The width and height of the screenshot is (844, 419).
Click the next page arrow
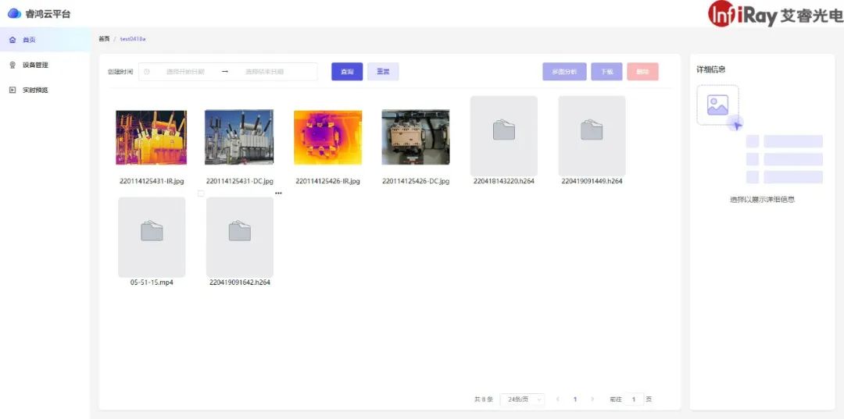592,399
